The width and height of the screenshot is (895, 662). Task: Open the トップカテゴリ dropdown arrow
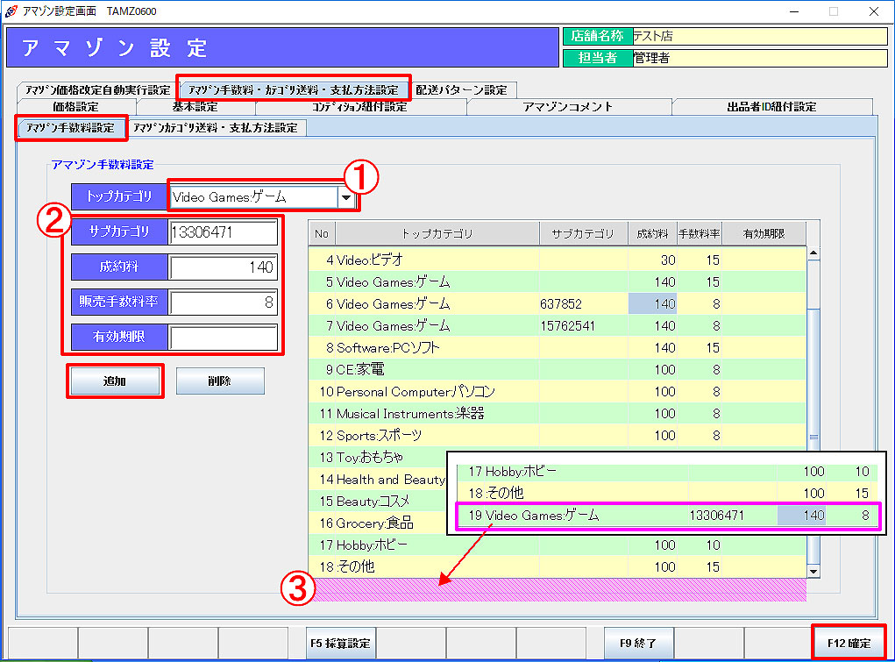click(348, 197)
